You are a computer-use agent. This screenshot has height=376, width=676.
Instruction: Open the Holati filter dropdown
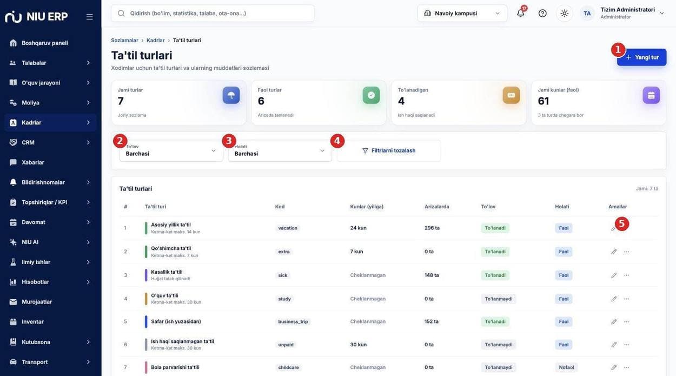coord(280,151)
